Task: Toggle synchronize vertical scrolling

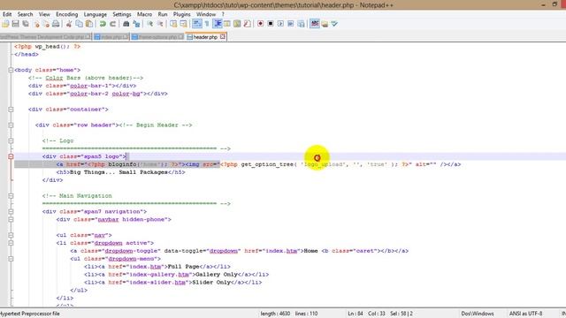Action: [173, 24]
